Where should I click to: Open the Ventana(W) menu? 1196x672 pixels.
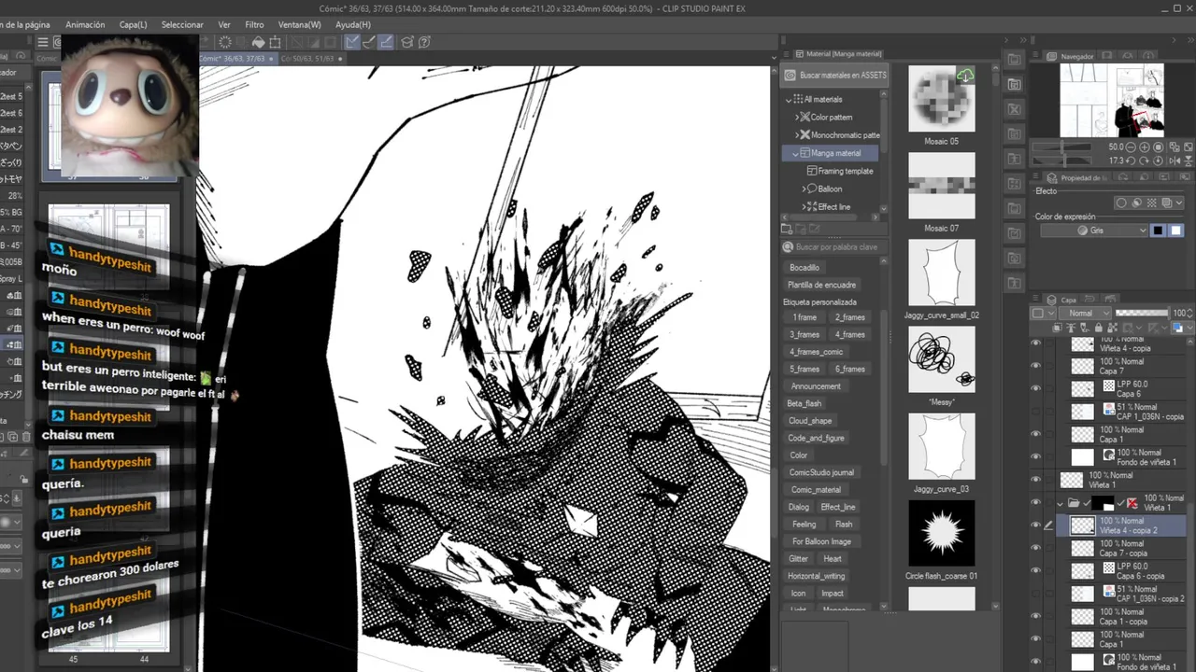click(x=300, y=25)
